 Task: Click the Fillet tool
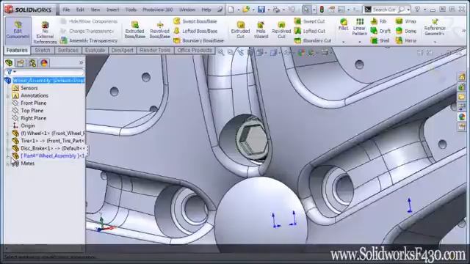(343, 24)
